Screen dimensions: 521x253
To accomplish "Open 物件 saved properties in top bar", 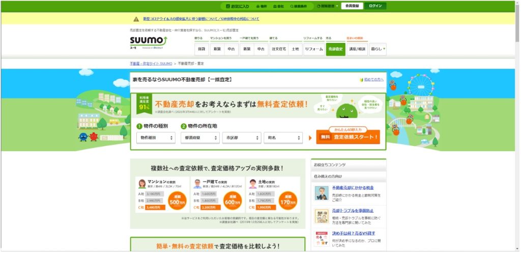I will point(262,6).
